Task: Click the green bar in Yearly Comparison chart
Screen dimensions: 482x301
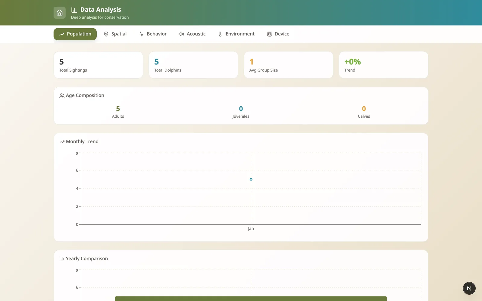Action: (251, 299)
